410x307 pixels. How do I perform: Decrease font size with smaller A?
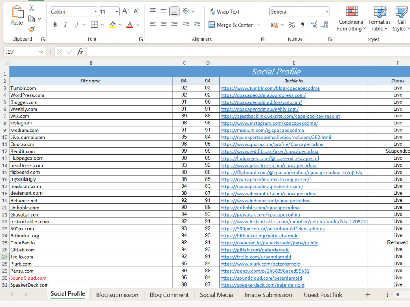pyautogui.click(x=137, y=11)
